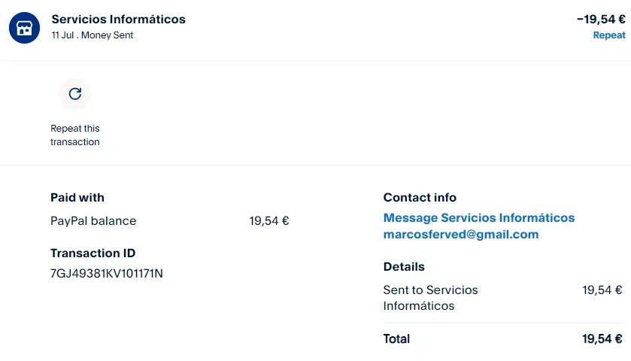Screen dimensions: 631x361
Task: Click the 'Total' label
Action: tap(396, 339)
